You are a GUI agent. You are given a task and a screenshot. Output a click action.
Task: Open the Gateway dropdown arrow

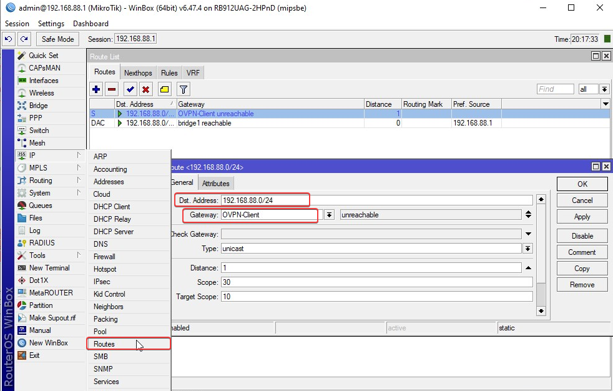(x=330, y=215)
